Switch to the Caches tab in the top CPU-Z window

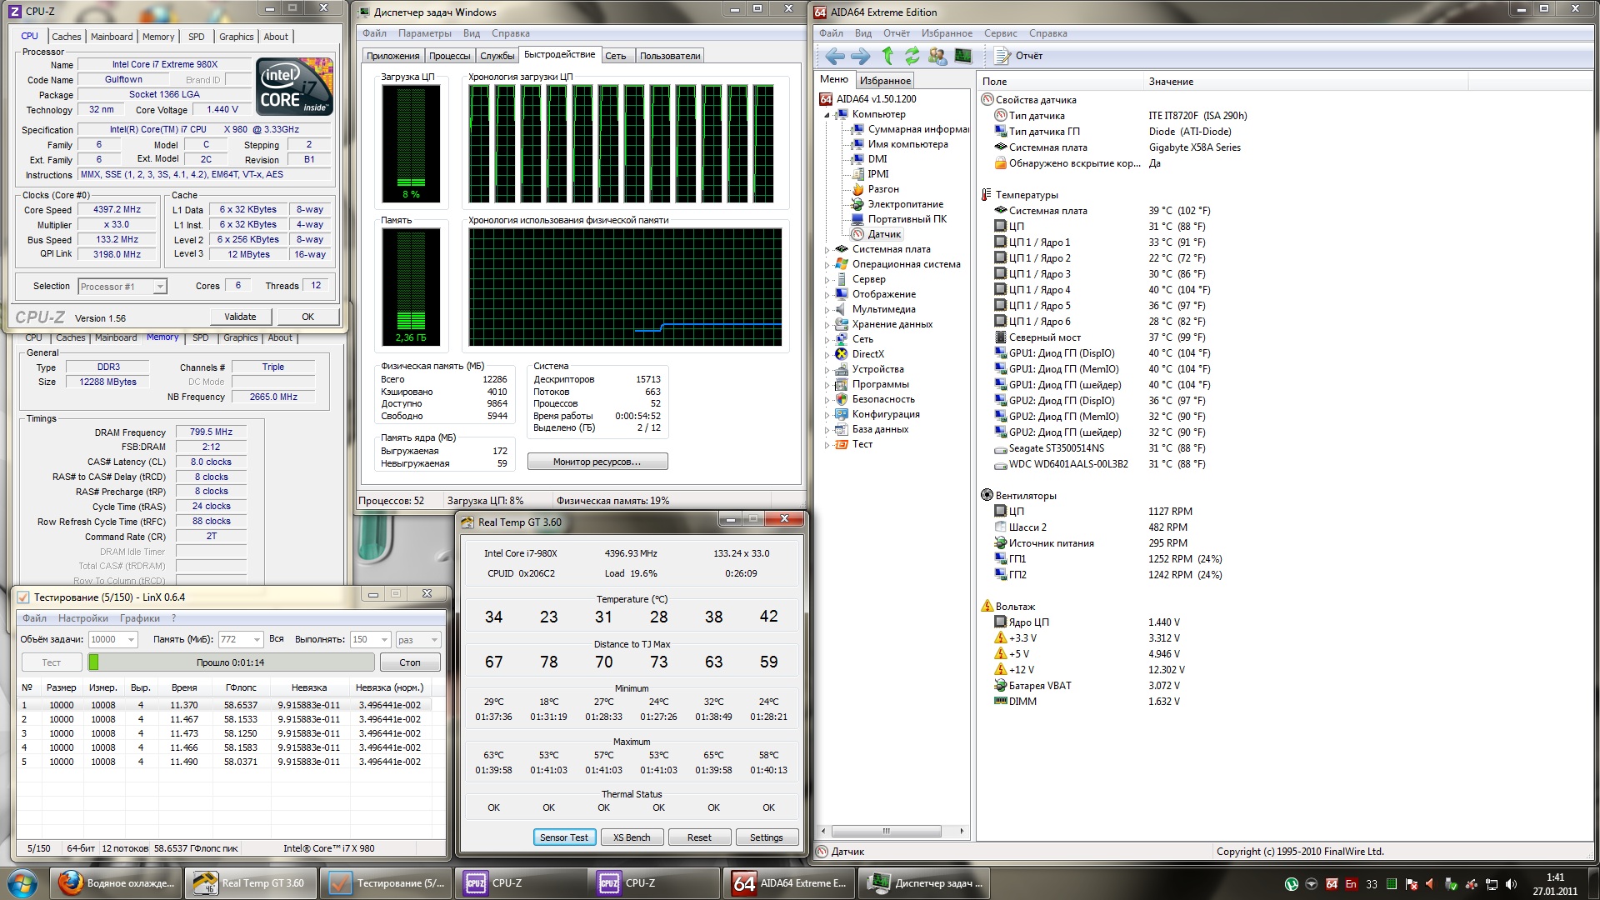pos(66,37)
